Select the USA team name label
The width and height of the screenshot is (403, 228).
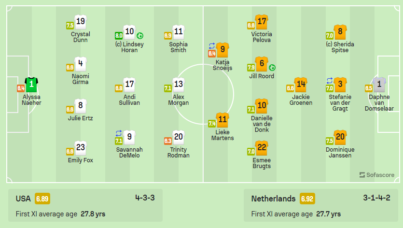[23, 199]
